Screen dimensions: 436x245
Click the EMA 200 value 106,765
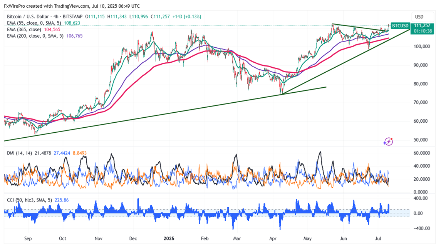pyautogui.click(x=74, y=36)
